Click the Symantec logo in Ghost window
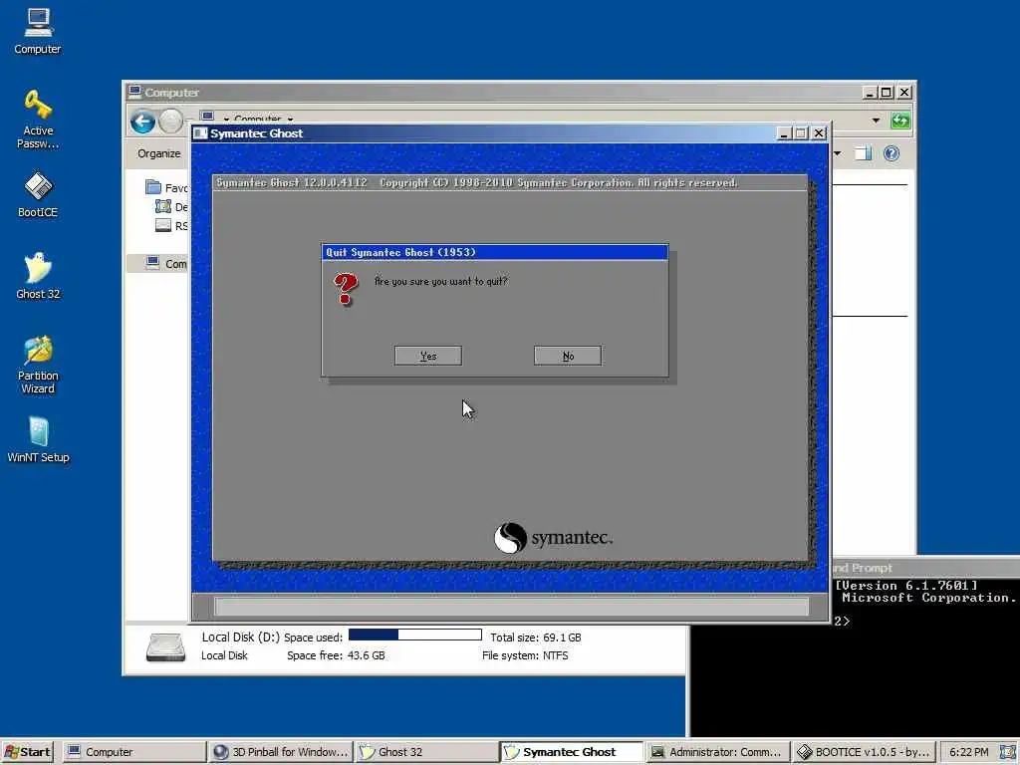 pos(553,538)
